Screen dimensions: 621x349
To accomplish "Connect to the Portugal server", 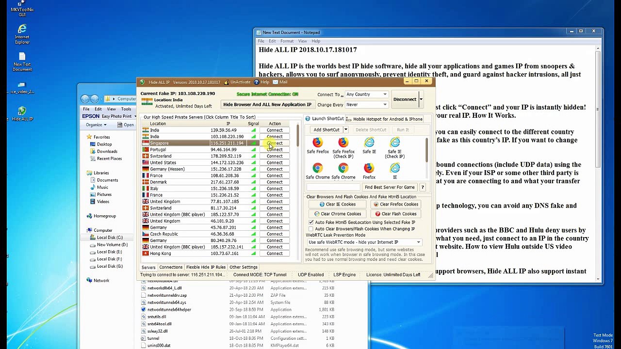I will point(275,150).
